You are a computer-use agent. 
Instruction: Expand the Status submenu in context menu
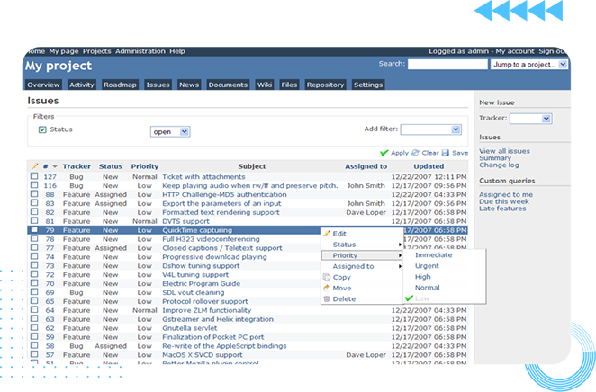pyautogui.click(x=362, y=245)
